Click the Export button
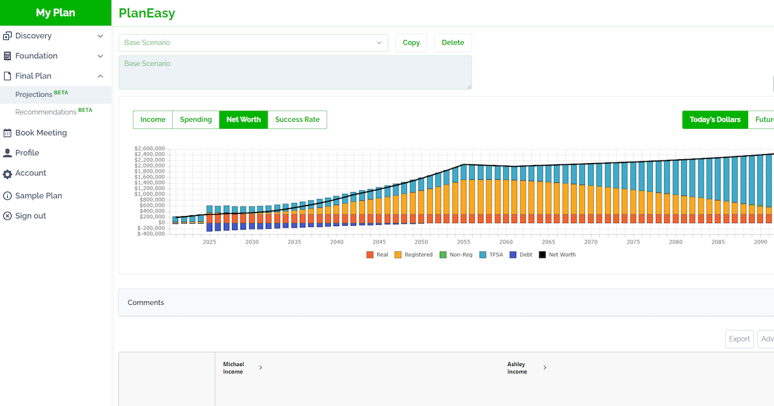This screenshot has width=774, height=406. (x=739, y=339)
